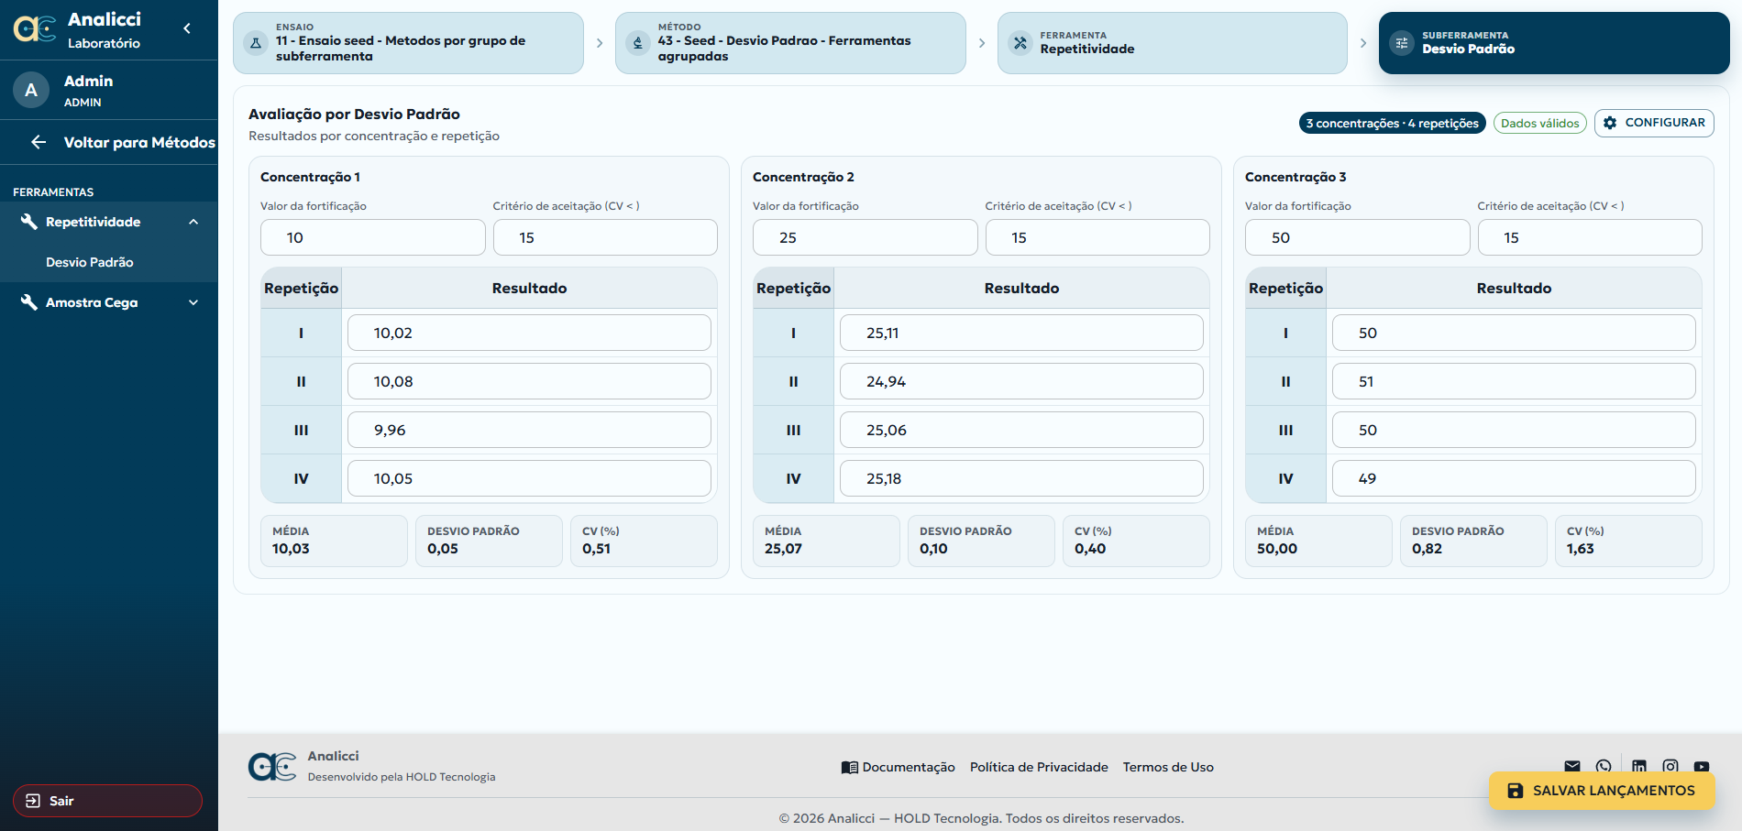Click the sliders icon in the Subferramenta breadcrumb
Image resolution: width=1742 pixels, height=831 pixels.
point(1402,43)
